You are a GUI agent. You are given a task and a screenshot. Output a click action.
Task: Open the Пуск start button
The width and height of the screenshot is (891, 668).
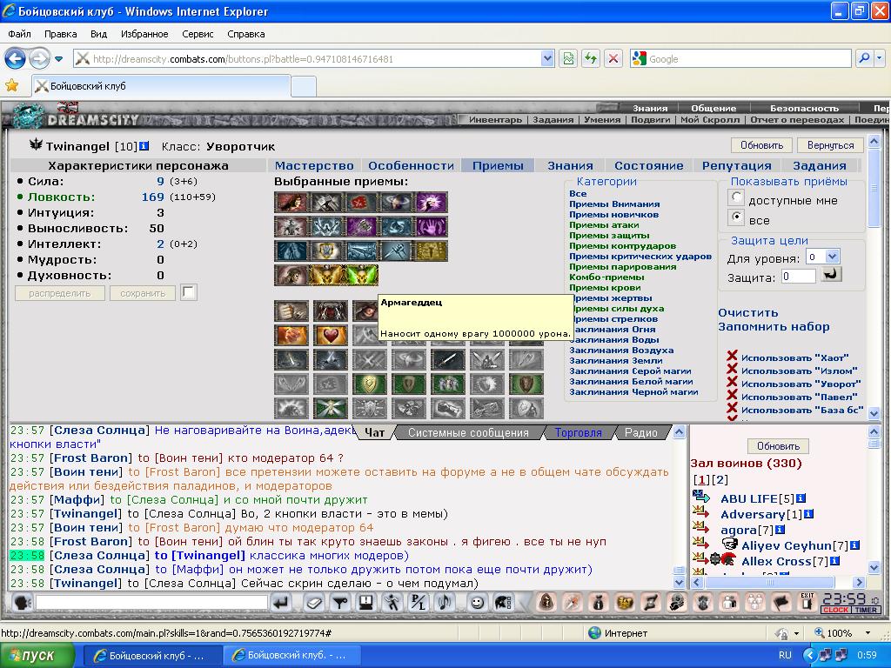pos(37,655)
